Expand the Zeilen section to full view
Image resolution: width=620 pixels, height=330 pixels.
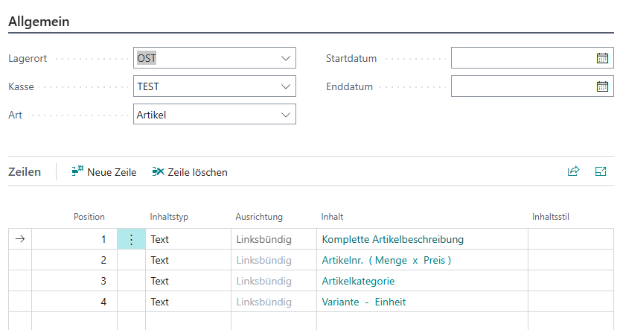(601, 171)
